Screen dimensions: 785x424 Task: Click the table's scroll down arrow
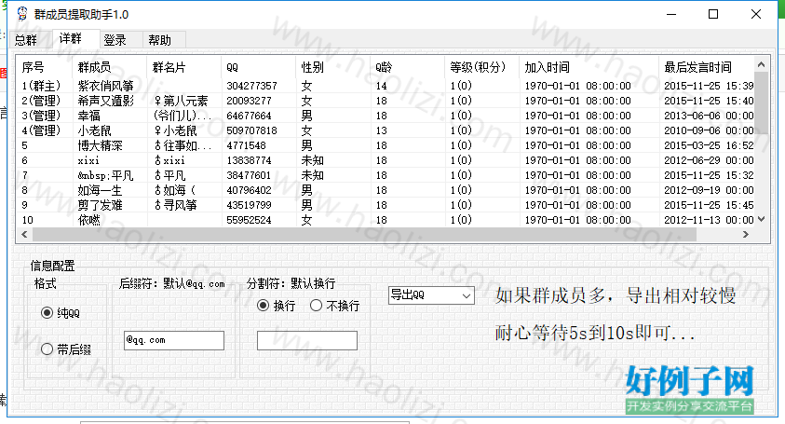click(x=761, y=219)
